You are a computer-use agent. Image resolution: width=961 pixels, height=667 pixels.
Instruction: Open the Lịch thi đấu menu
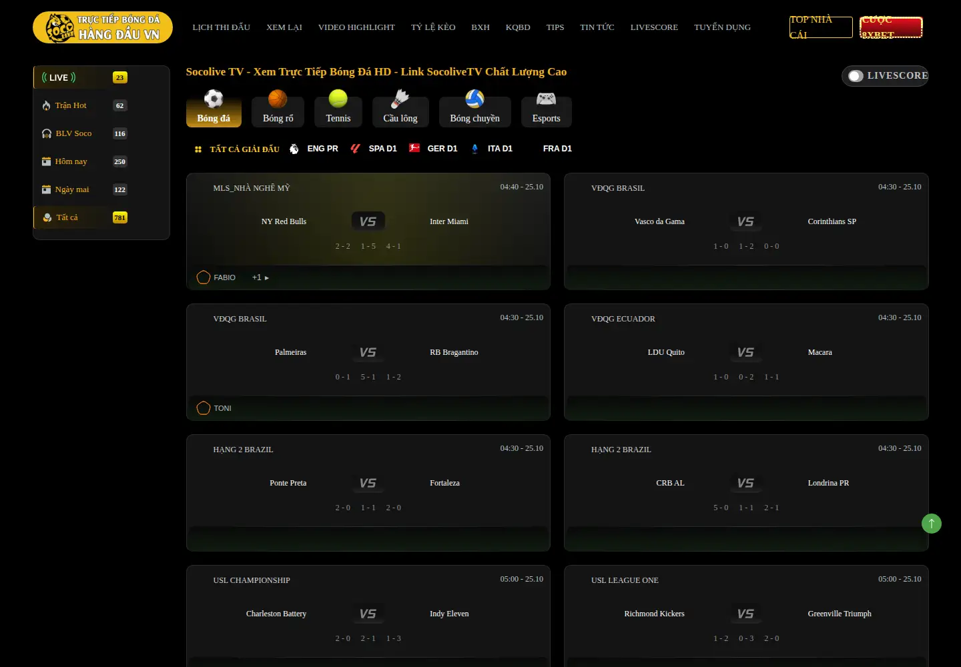point(222,27)
